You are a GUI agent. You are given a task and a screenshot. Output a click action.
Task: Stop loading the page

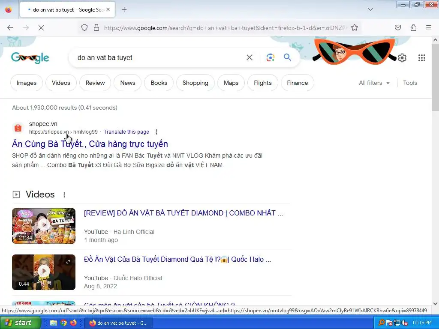coord(41,28)
